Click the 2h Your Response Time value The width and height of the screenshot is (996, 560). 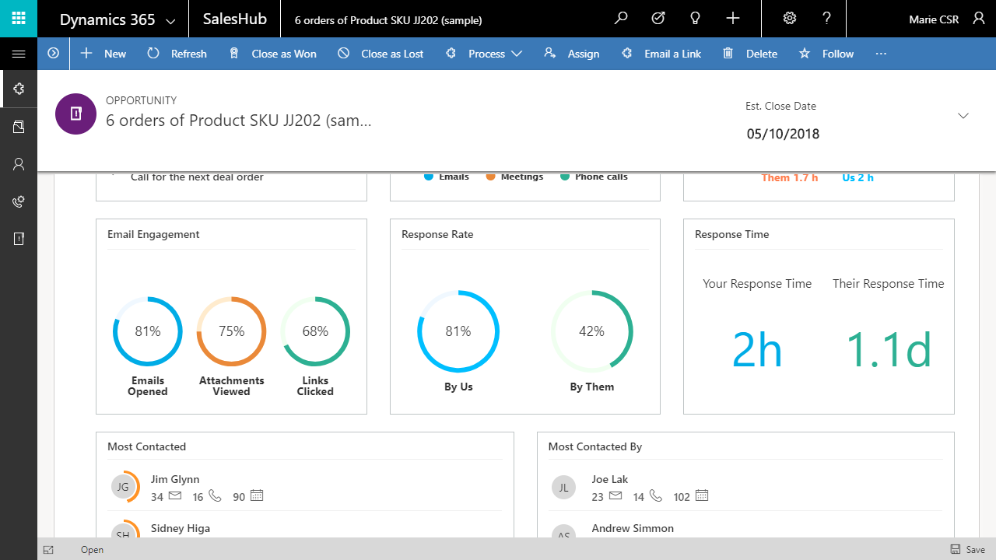(x=757, y=350)
